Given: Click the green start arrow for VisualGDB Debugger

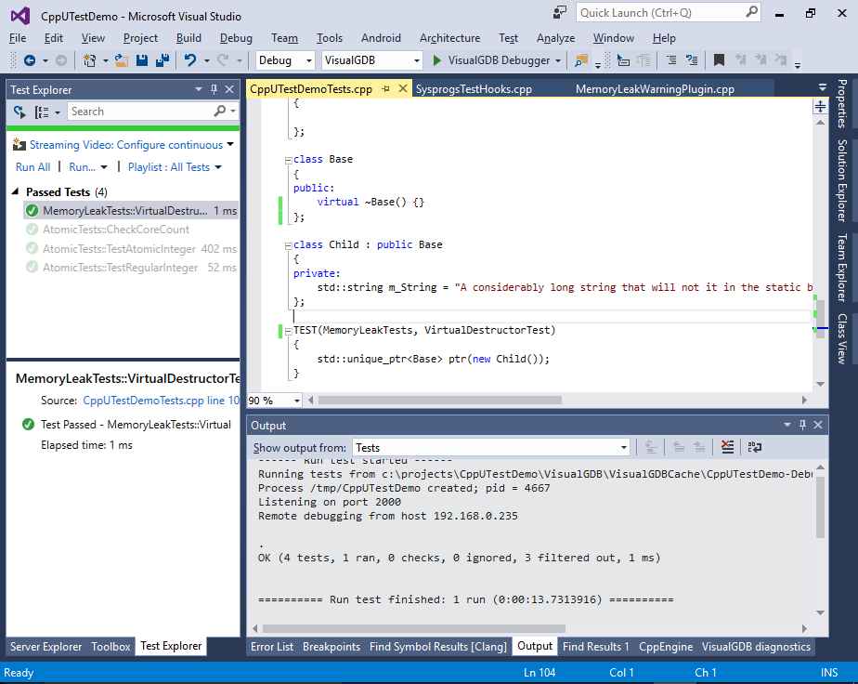Looking at the screenshot, I should point(437,60).
